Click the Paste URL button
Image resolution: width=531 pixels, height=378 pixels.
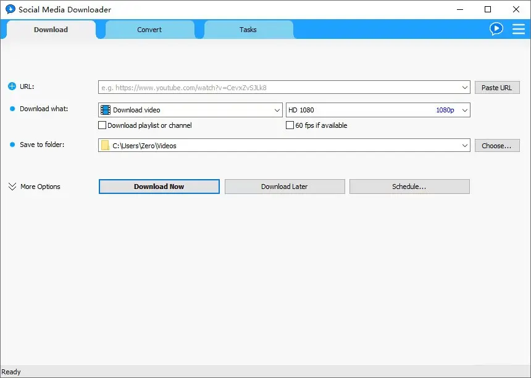[x=497, y=87]
